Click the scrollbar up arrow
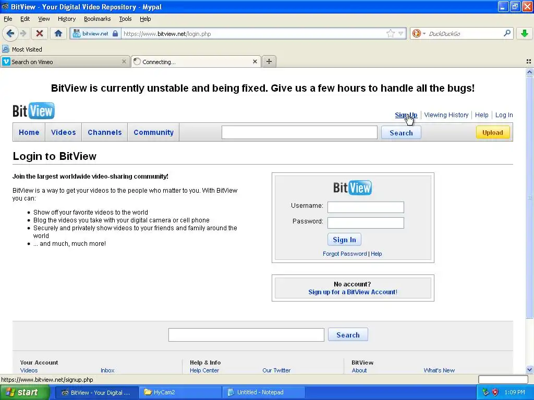Image resolution: width=534 pixels, height=400 pixels. pyautogui.click(x=529, y=72)
